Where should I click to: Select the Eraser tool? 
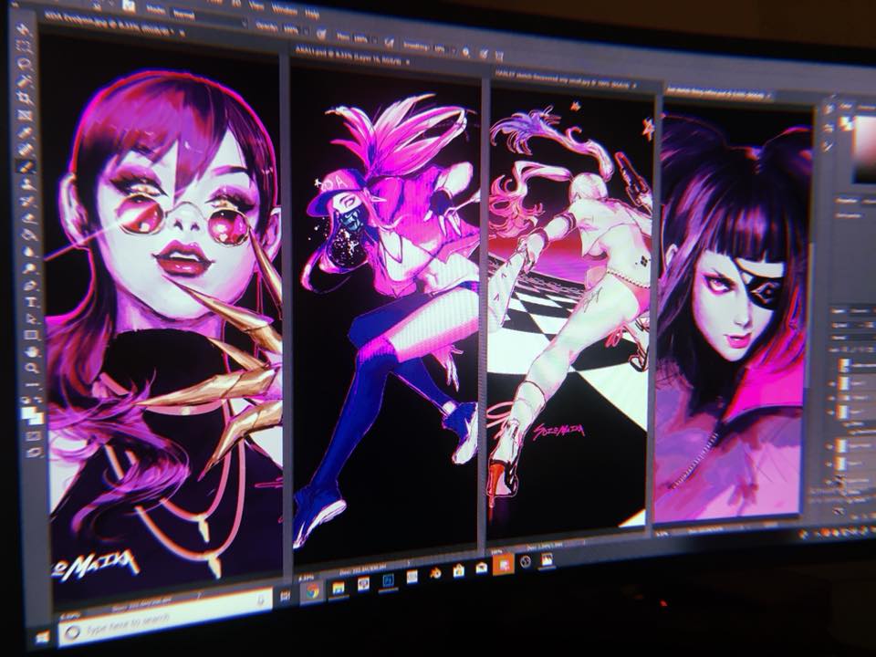[28, 217]
